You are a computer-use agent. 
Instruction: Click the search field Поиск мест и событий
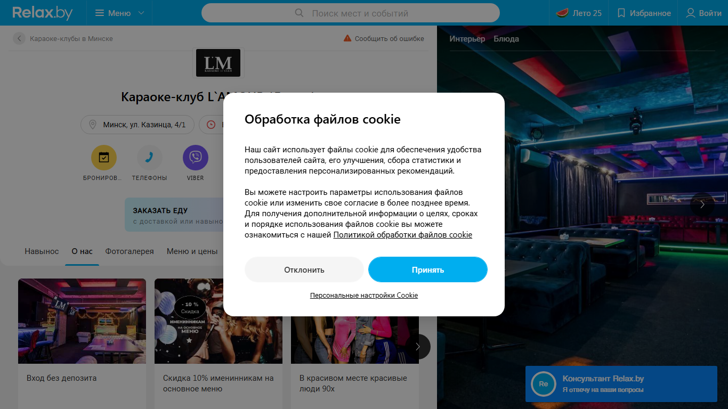(x=351, y=13)
